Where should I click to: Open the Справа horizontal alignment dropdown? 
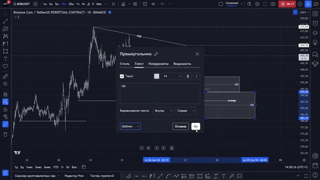click(185, 111)
